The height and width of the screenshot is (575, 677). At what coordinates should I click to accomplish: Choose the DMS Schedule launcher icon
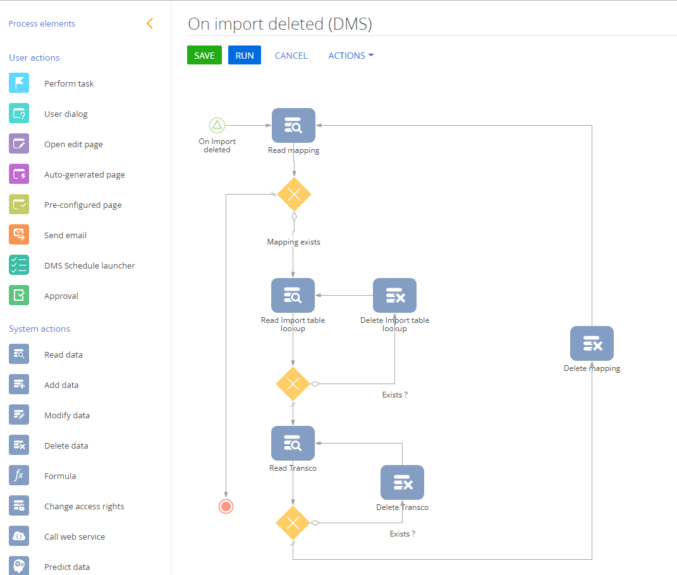[x=18, y=265]
